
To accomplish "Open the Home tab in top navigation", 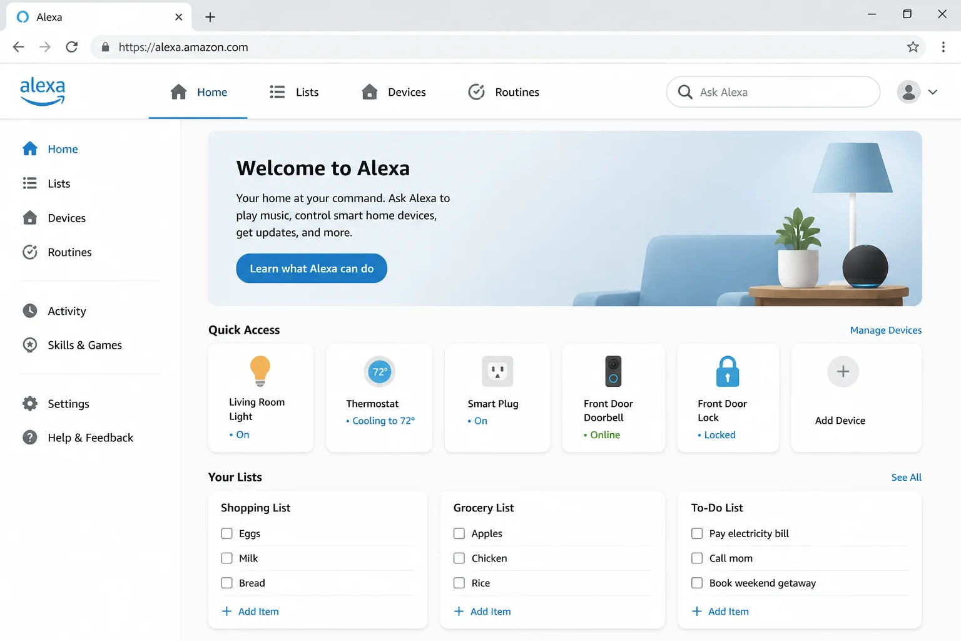I will pos(198,92).
